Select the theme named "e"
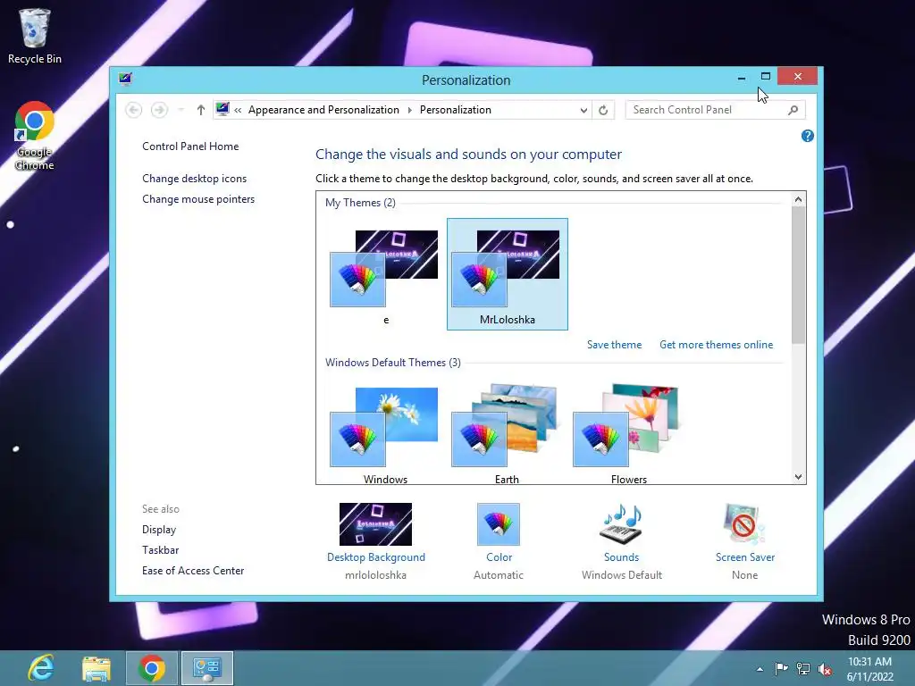This screenshot has height=686, width=915. coord(386,274)
